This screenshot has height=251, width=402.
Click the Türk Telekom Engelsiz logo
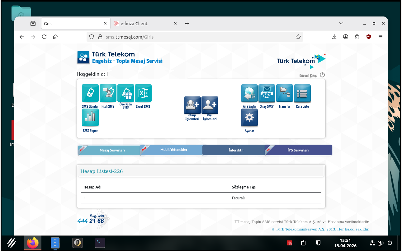point(120,58)
